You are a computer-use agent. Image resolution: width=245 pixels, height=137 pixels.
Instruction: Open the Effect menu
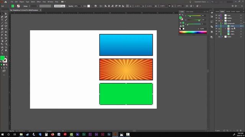pos(39,2)
